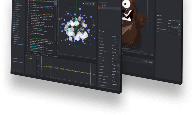Expand the splash emitter node
The height and width of the screenshot is (115, 194).
click(x=101, y=8)
